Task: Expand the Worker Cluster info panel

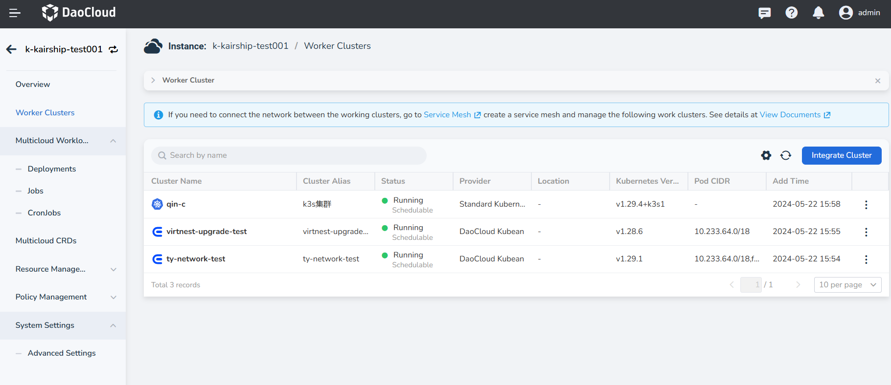Action: [153, 80]
